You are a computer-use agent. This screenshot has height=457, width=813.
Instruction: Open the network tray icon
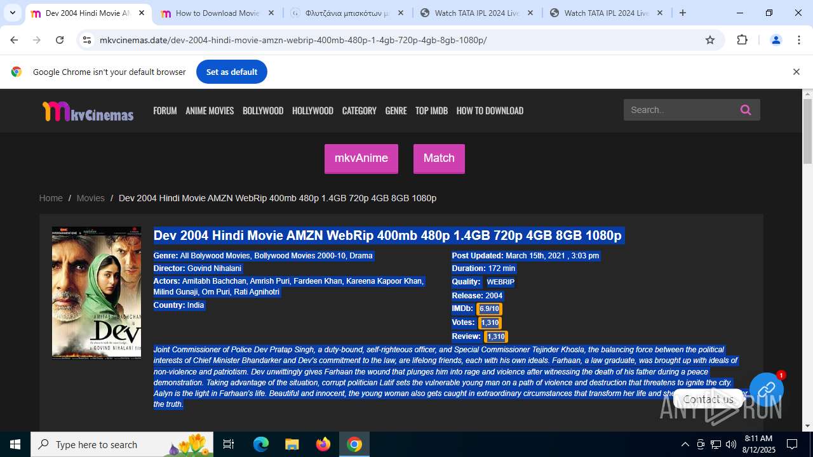[716, 444]
